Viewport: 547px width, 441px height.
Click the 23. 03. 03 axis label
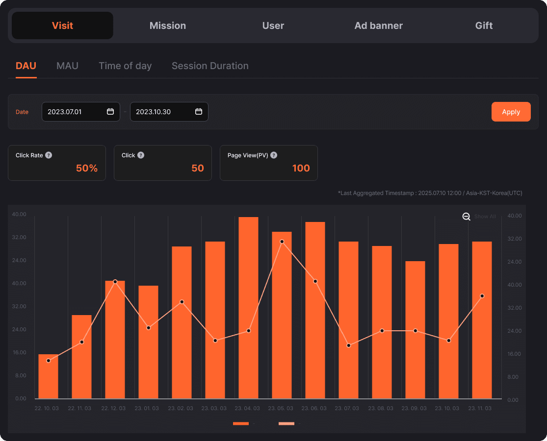click(x=214, y=408)
